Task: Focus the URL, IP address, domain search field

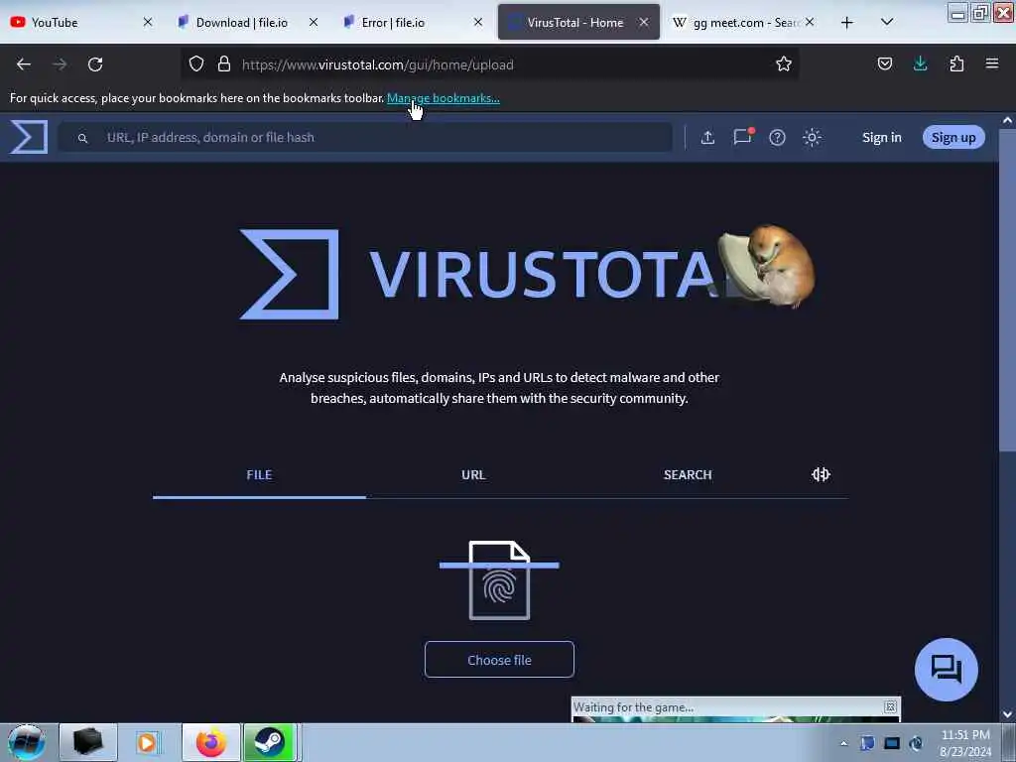Action: click(365, 137)
